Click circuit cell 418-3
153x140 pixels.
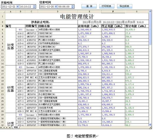[x=21, y=64]
